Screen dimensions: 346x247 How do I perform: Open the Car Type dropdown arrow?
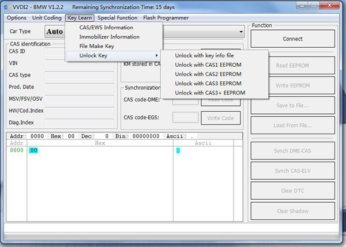(x=241, y=32)
